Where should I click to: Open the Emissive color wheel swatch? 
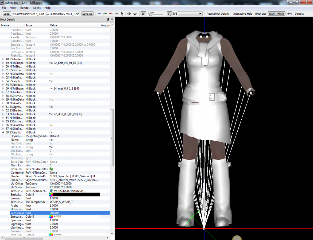(51, 195)
